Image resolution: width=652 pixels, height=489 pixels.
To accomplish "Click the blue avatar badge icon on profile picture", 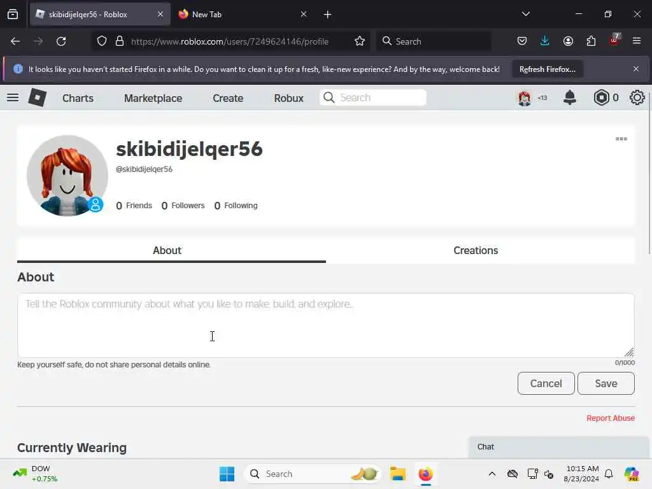I will coord(96,204).
